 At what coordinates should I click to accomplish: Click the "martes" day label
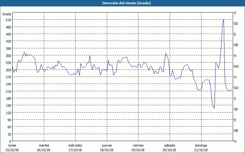[x=44, y=145]
